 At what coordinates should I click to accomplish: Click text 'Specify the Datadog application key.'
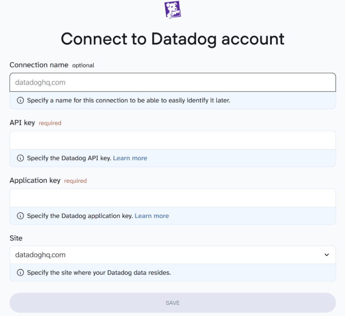80,216
